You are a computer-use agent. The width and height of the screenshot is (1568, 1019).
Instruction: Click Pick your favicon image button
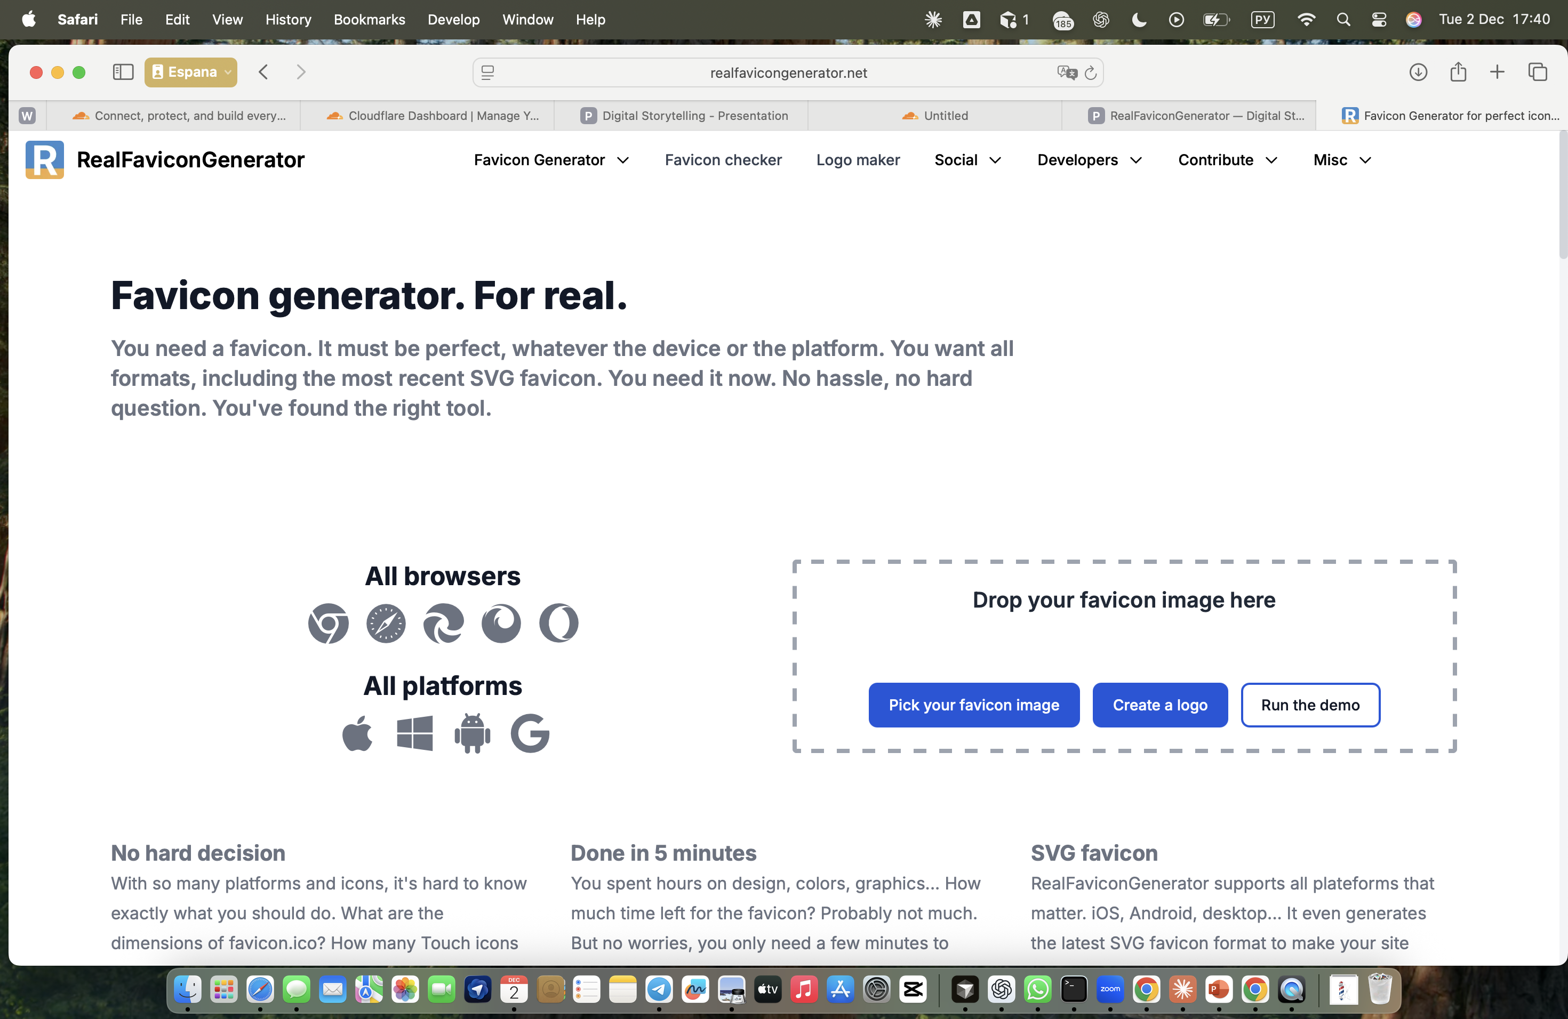click(x=973, y=705)
